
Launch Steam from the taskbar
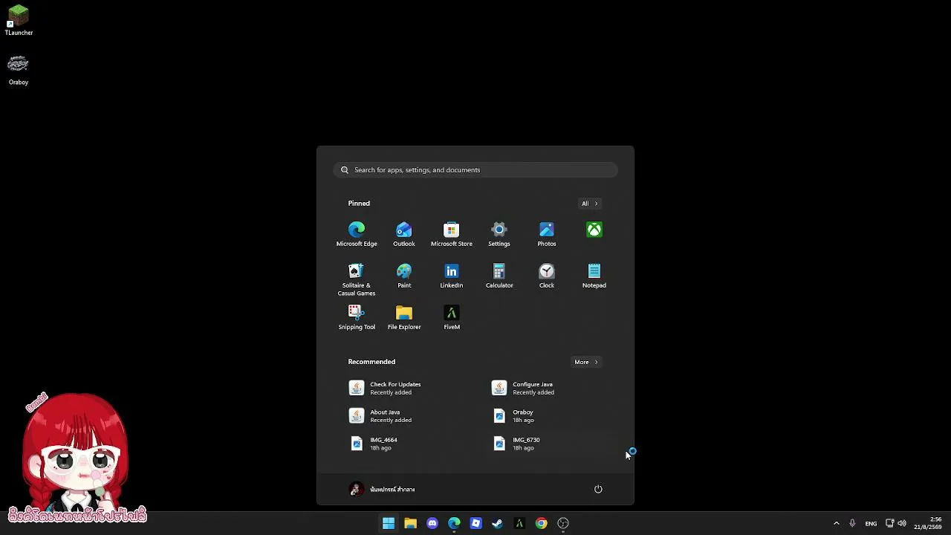(498, 523)
